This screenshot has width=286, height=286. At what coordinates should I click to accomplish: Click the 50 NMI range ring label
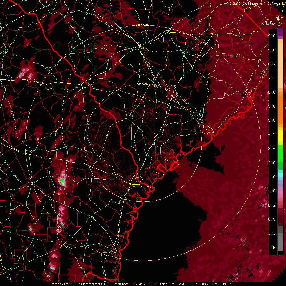(x=143, y=84)
